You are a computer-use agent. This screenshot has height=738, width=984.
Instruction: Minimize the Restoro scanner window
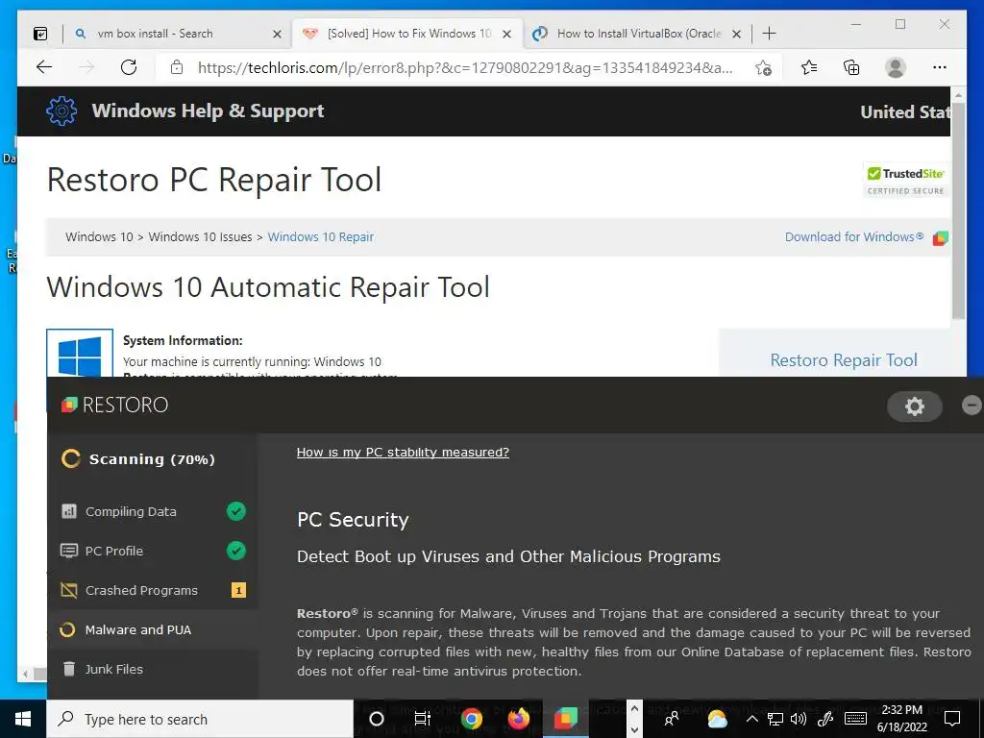[x=972, y=406]
